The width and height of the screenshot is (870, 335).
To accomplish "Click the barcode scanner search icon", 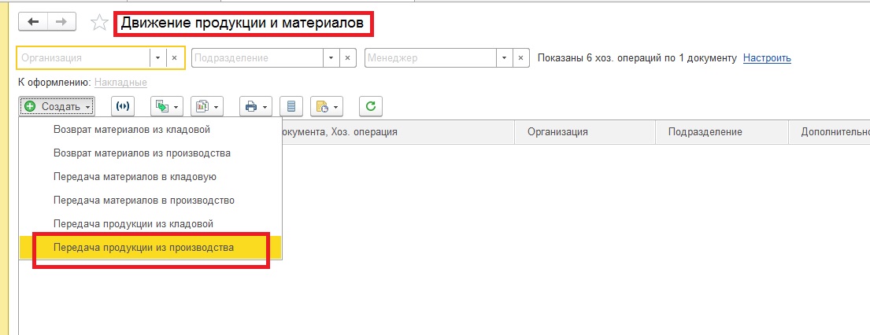I will point(123,106).
